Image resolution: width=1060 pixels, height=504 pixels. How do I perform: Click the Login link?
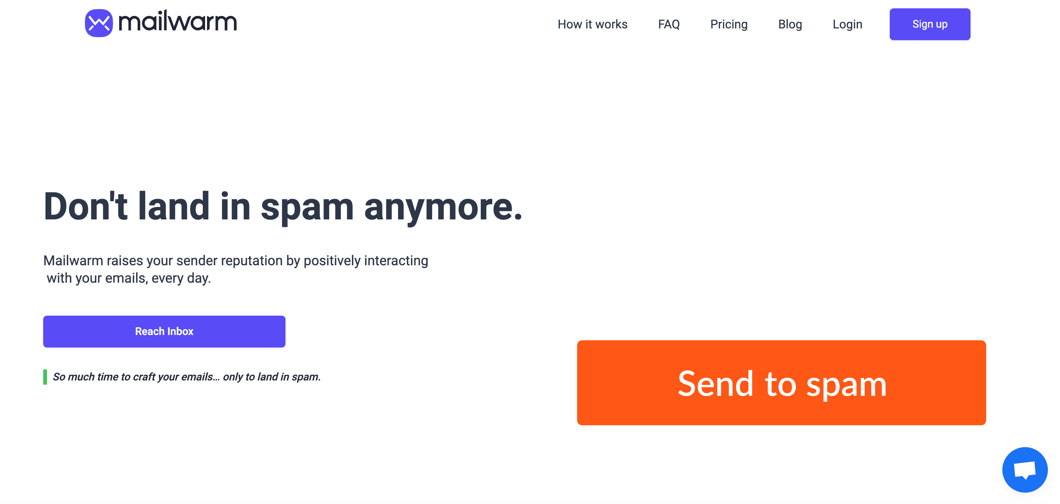pos(847,24)
